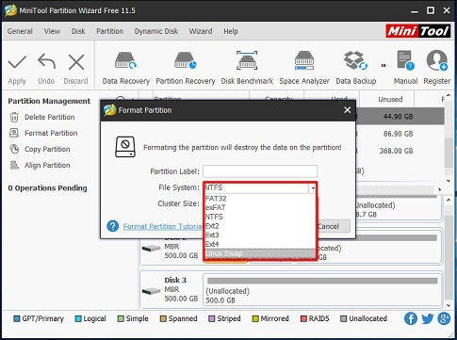This screenshot has height=340, width=457.
Task: Select FAT32 from the file system list
Action: tap(259, 199)
